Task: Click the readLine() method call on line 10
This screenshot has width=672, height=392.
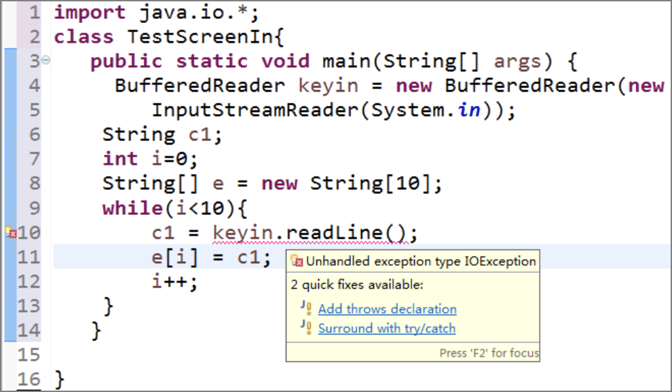Action: pyautogui.click(x=350, y=232)
